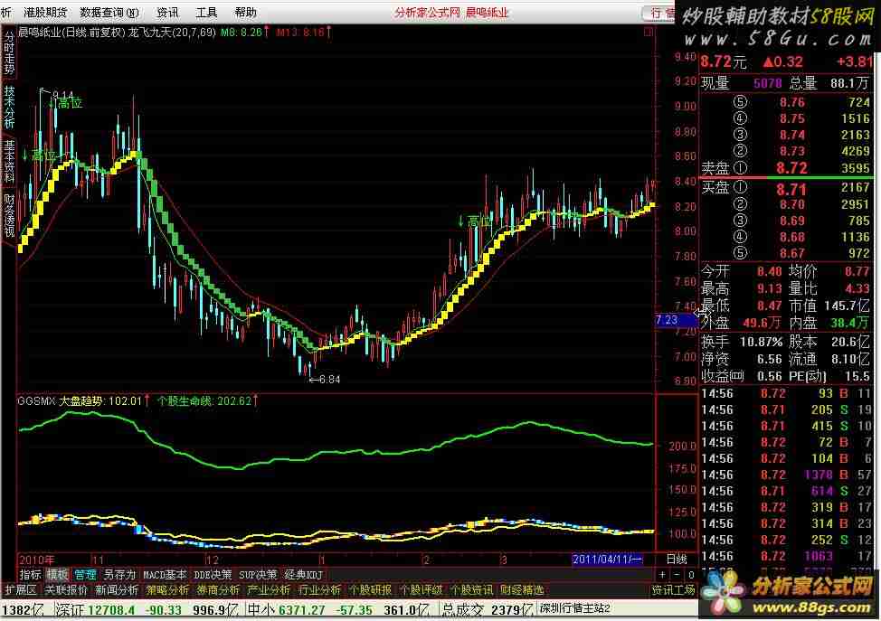Click the 0 reset button below chart
881x621 pixels.
(x=691, y=575)
